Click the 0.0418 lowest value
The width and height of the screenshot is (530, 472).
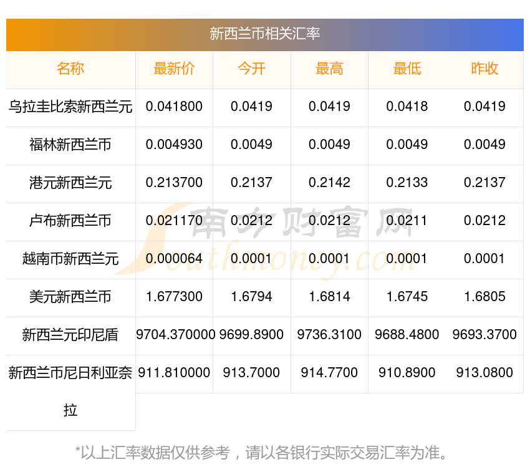coord(407,107)
